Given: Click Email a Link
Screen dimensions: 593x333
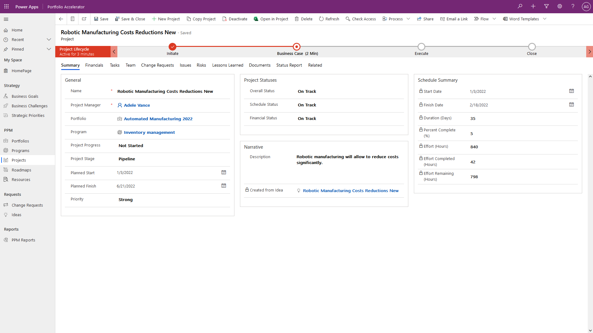Looking at the screenshot, I should point(454,19).
